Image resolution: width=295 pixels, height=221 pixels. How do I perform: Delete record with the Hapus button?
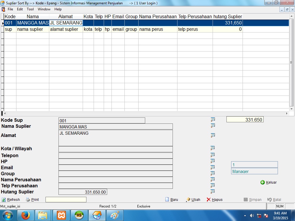point(215,200)
